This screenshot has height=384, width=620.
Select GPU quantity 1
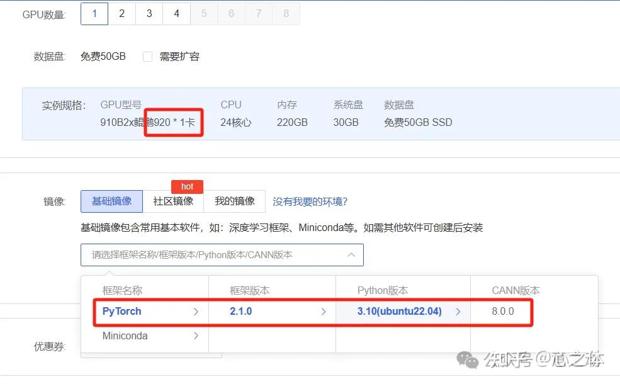point(94,13)
